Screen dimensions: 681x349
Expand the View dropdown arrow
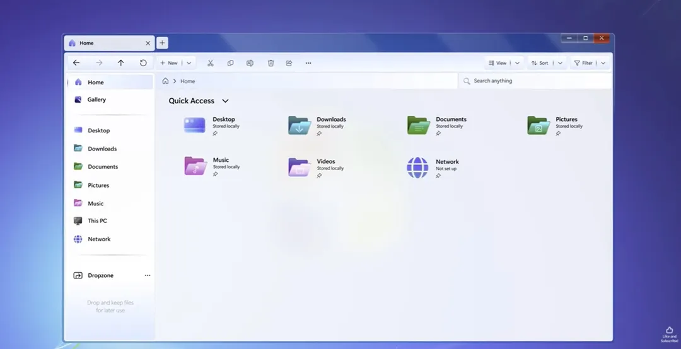pos(517,63)
